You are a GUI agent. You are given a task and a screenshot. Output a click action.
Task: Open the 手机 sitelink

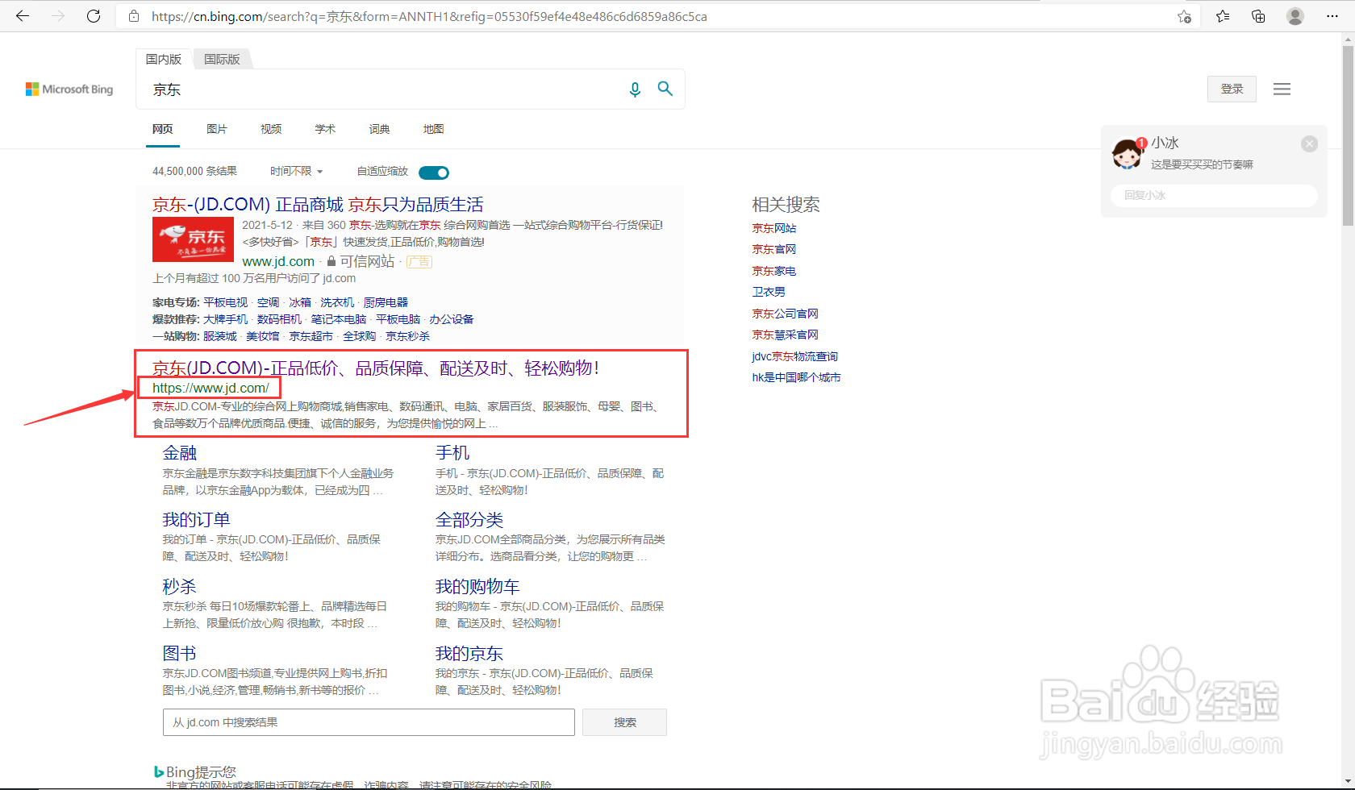tap(452, 453)
